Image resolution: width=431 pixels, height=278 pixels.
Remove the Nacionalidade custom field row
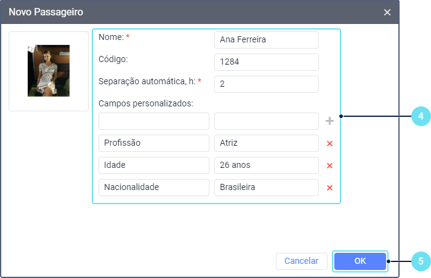tap(329, 188)
